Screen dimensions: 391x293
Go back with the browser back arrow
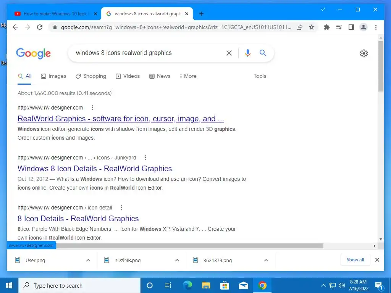click(15, 27)
